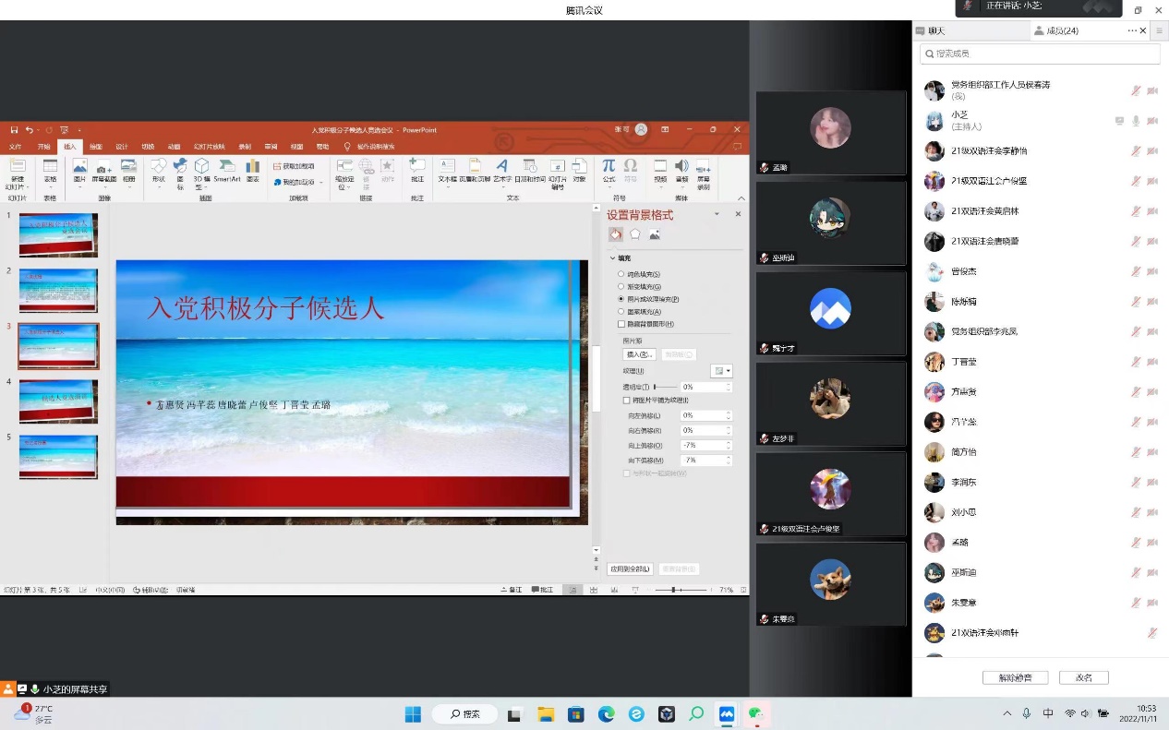This screenshot has height=730, width=1169.
Task: Click the SmartArt icon in the ribbon
Action: (227, 168)
